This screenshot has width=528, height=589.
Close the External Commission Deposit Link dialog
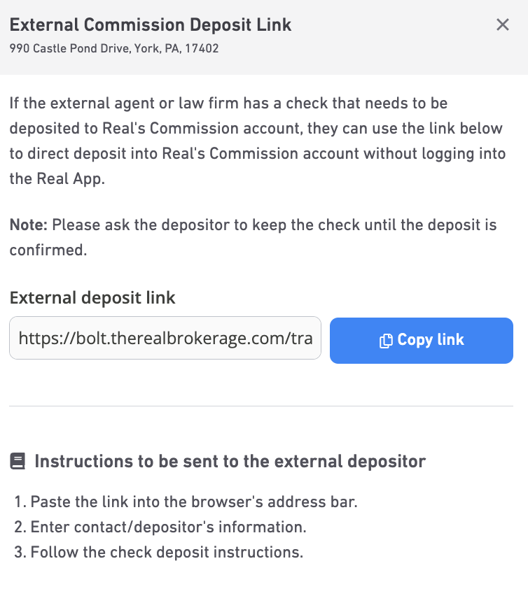[502, 24]
